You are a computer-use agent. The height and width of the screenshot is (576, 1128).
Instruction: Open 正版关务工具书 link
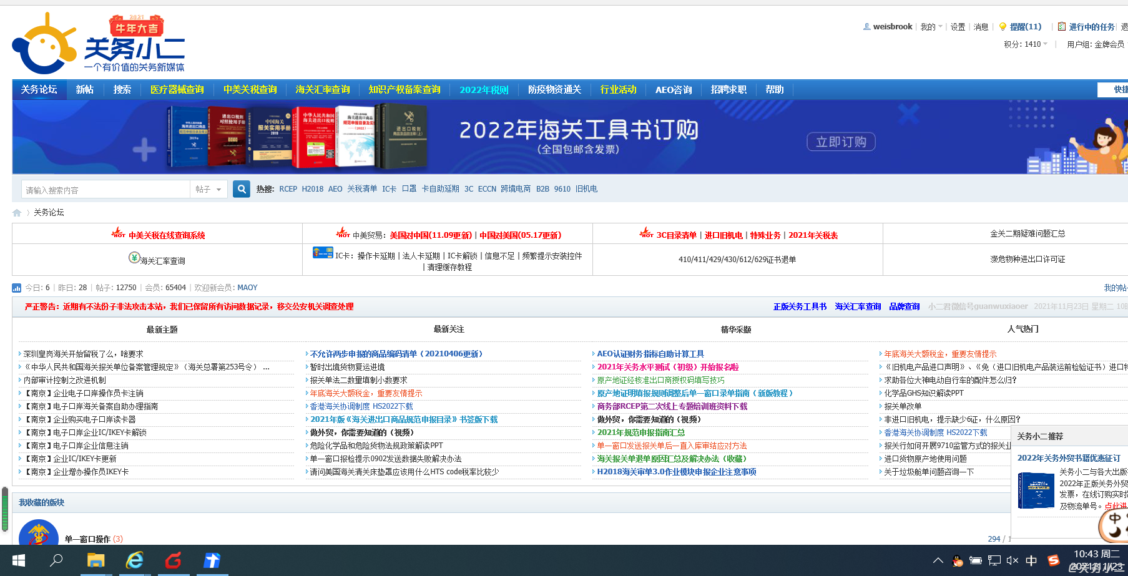[x=800, y=306]
